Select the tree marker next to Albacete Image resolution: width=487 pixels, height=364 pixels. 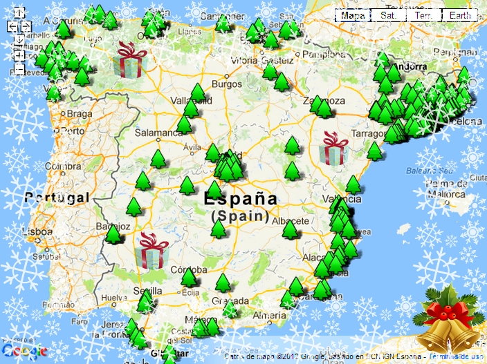pyautogui.click(x=290, y=229)
